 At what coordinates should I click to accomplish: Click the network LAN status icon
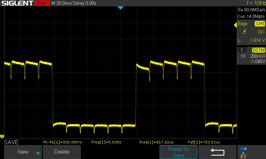point(243,155)
